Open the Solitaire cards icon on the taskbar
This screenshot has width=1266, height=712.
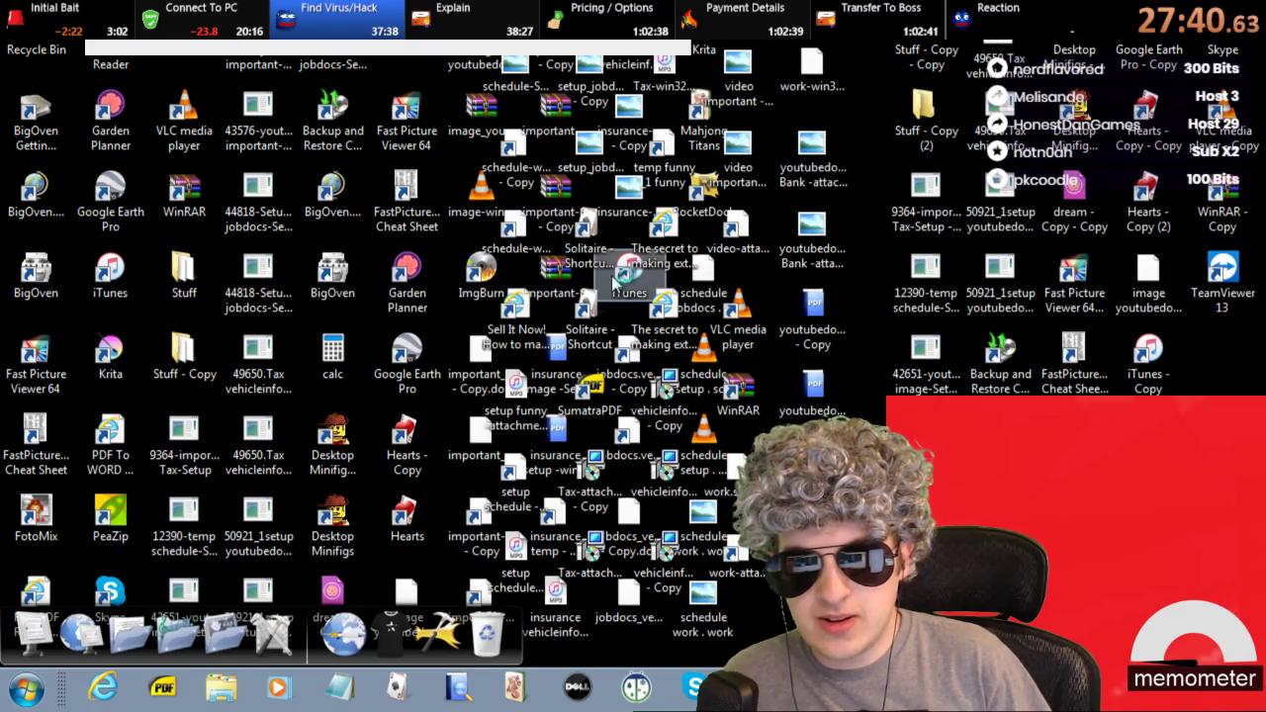[x=397, y=687]
